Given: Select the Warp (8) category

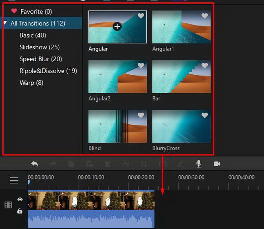Looking at the screenshot, I should [x=31, y=83].
